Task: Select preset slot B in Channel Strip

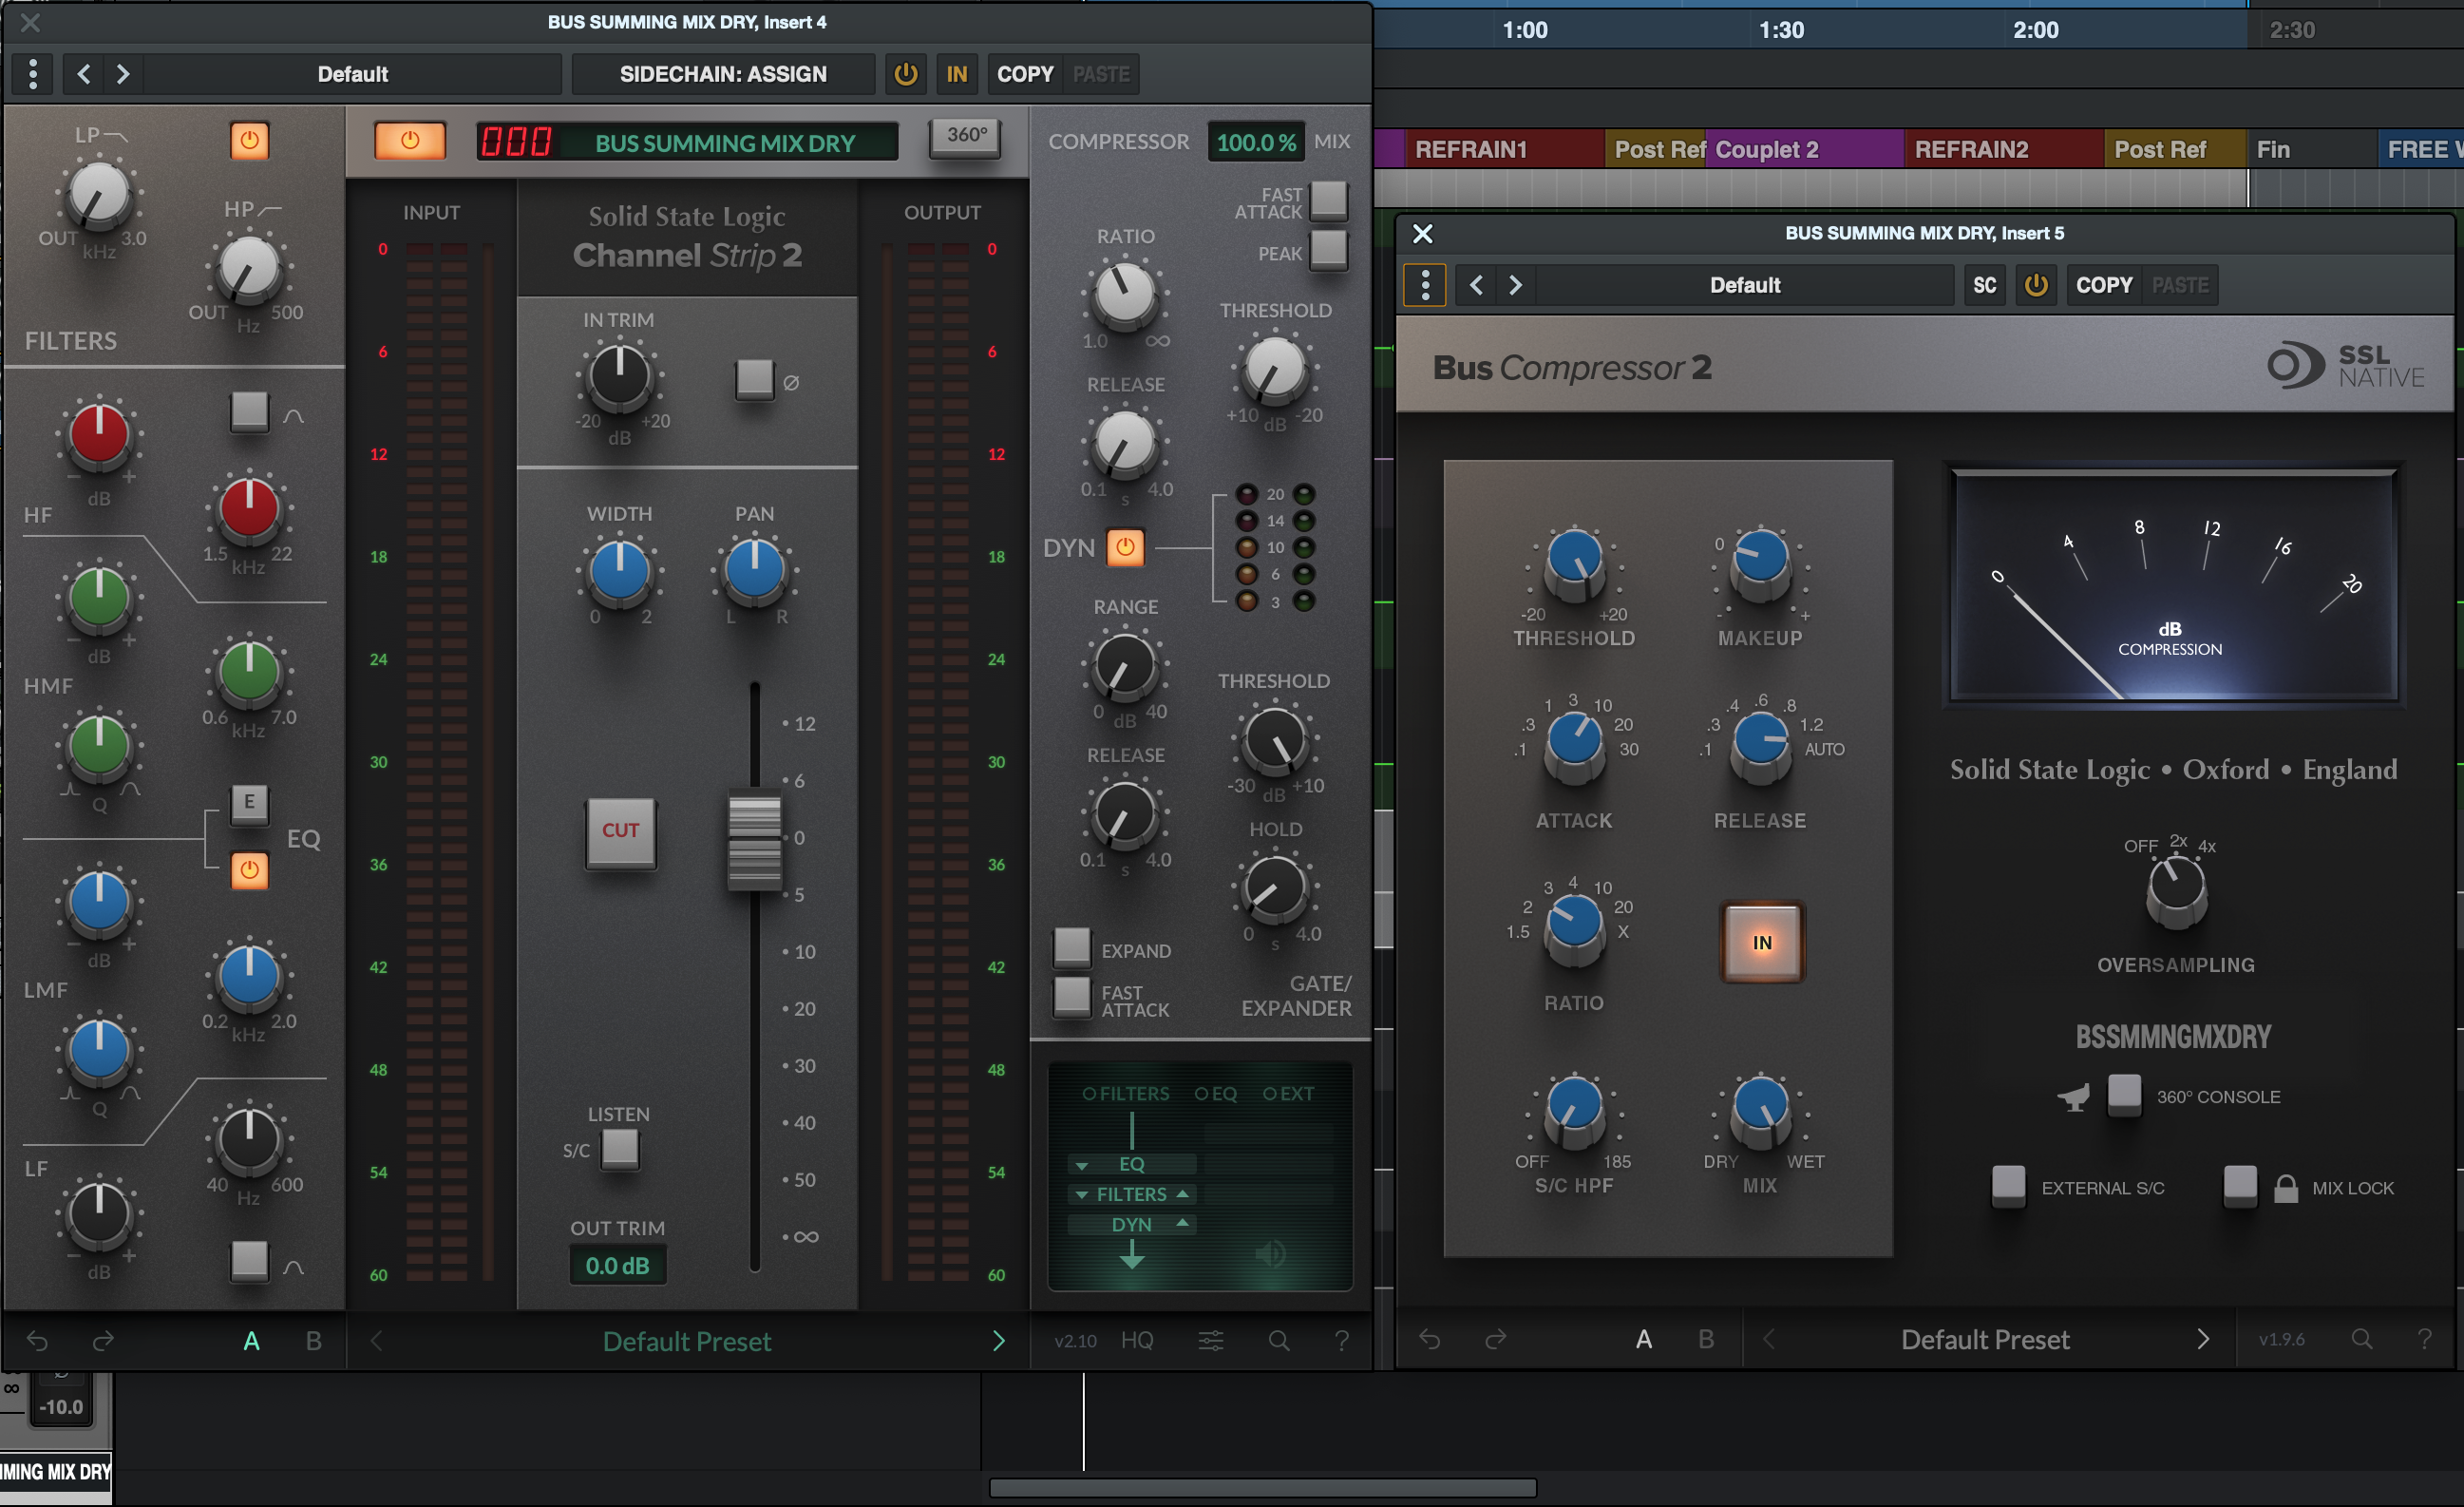Action: (313, 1341)
